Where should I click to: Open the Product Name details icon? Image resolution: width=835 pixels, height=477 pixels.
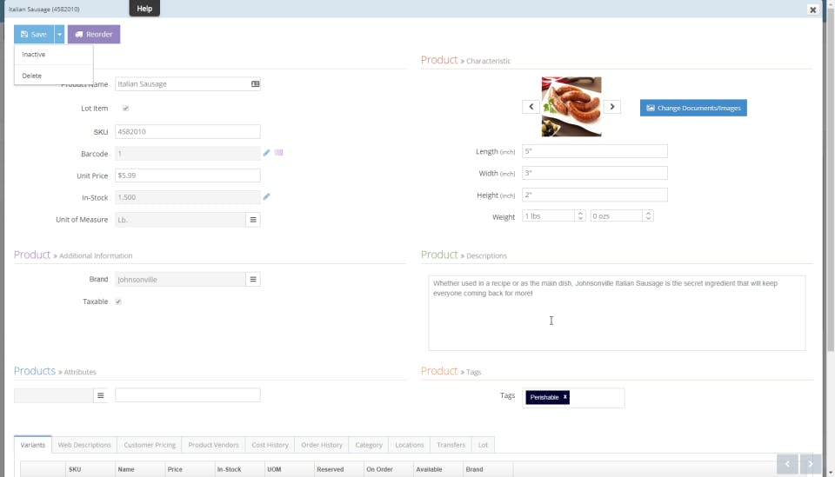(x=255, y=84)
